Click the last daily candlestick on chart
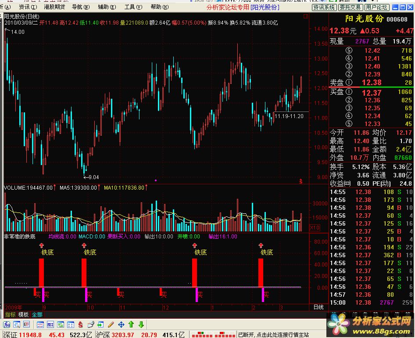The width and height of the screenshot is (415, 338). pyautogui.click(x=301, y=85)
